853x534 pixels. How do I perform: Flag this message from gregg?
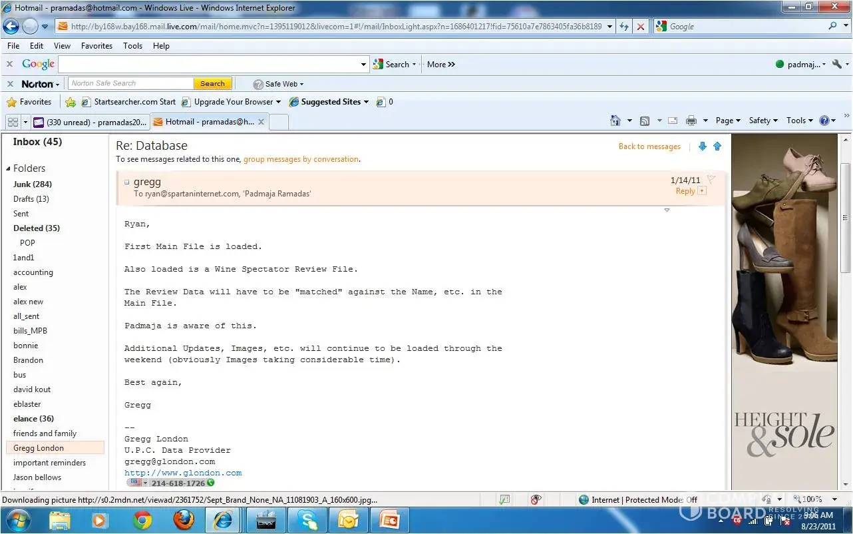coord(711,179)
